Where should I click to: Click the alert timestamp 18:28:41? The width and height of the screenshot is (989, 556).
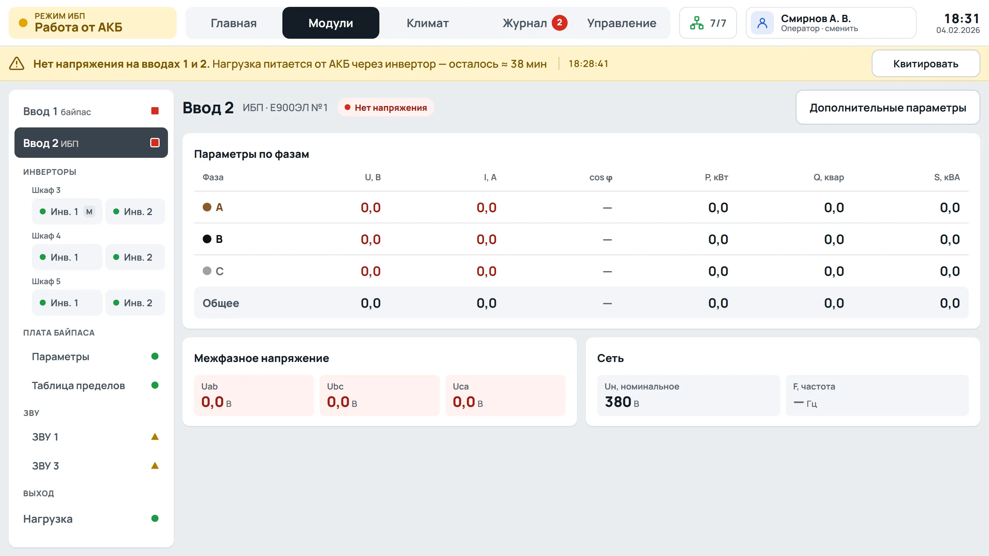coord(588,64)
